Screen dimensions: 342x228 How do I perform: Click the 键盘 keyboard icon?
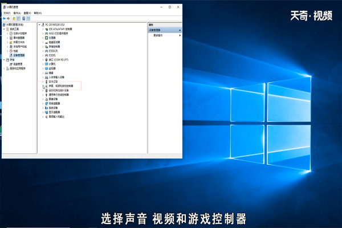(x=47, y=72)
